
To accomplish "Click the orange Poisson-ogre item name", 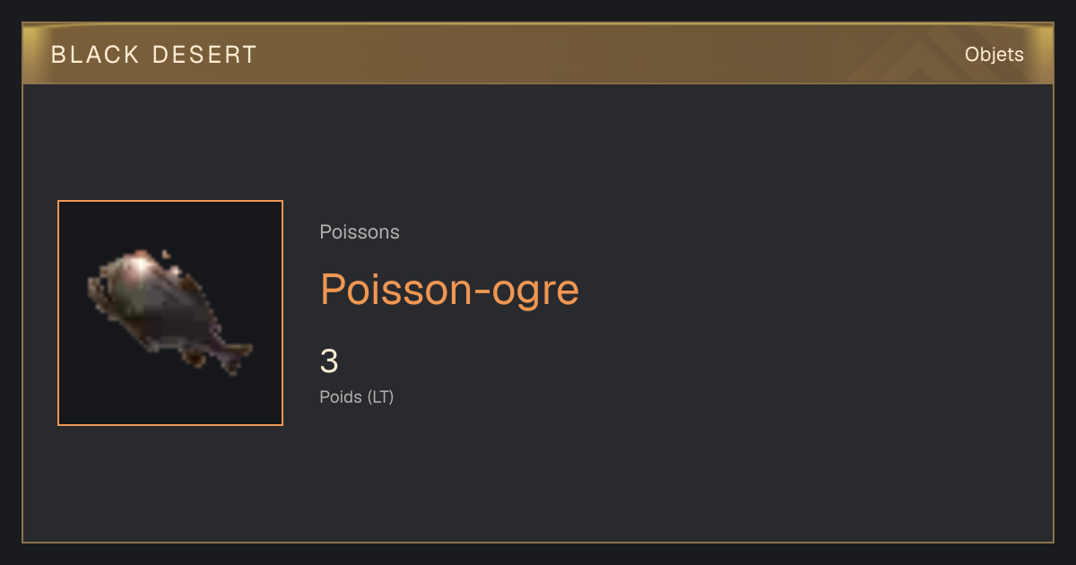I will pyautogui.click(x=449, y=290).
